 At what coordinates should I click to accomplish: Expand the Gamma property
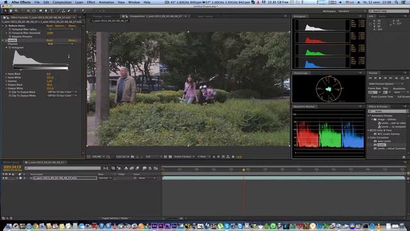(x=6, y=81)
